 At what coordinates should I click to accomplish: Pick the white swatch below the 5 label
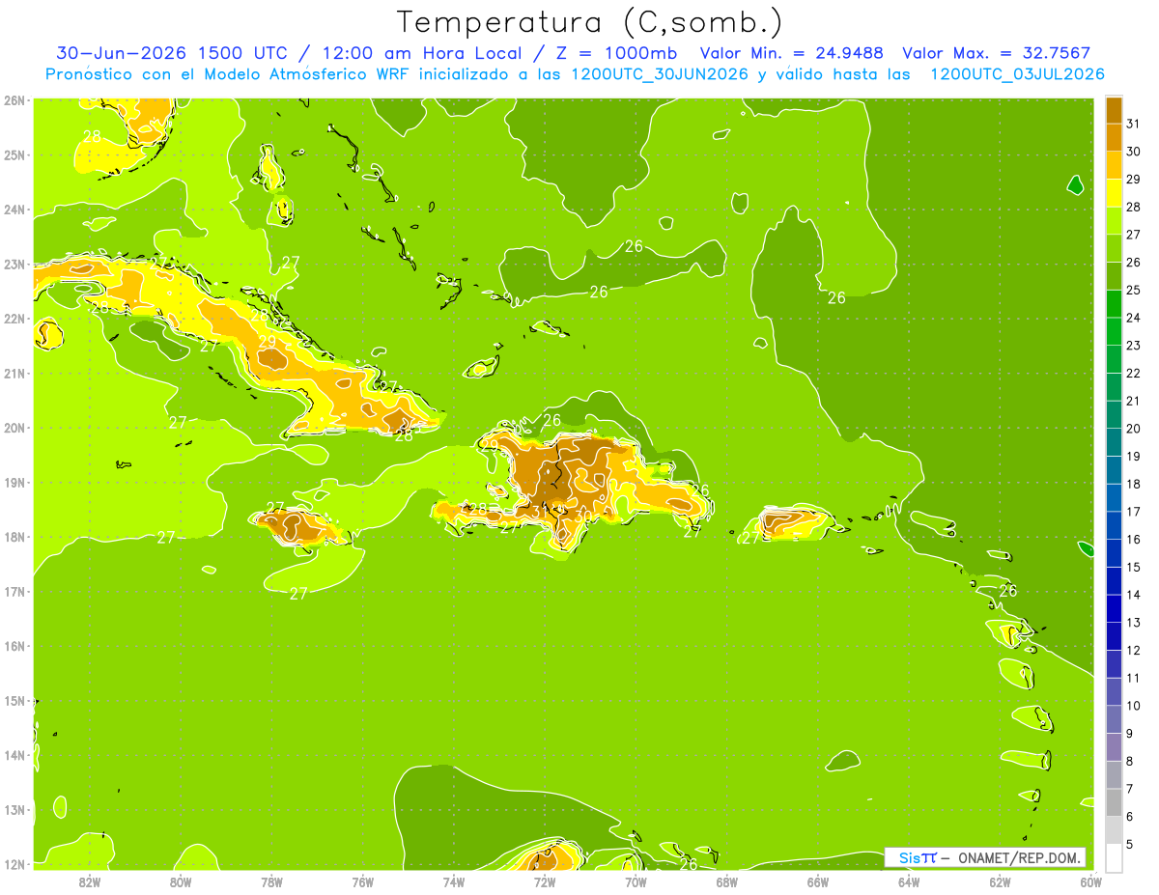coord(1114,857)
